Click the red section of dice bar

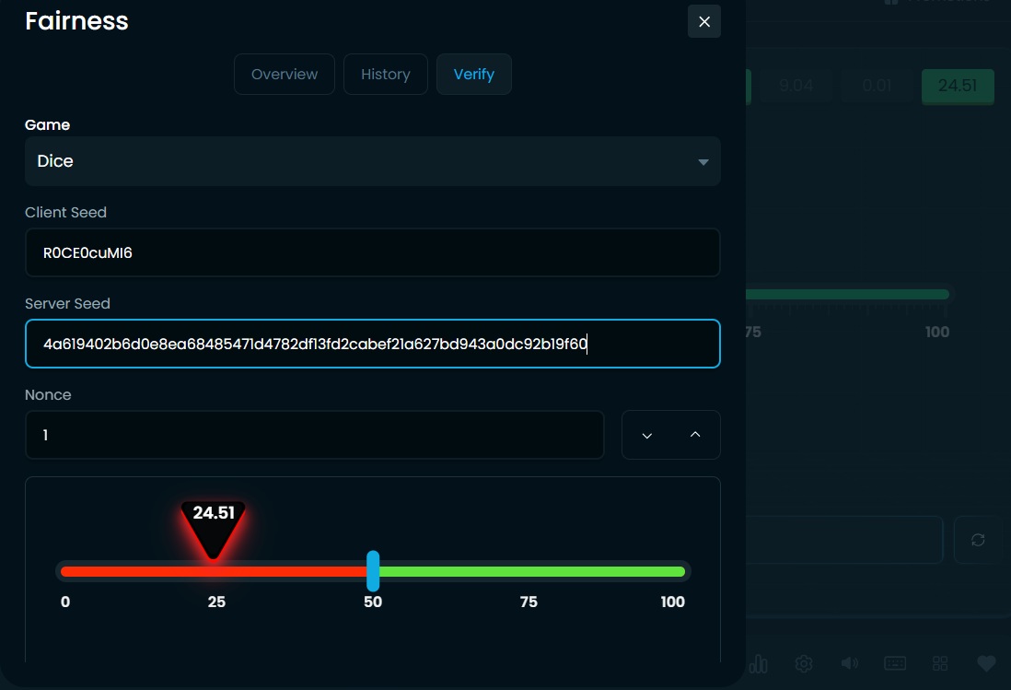tap(213, 571)
